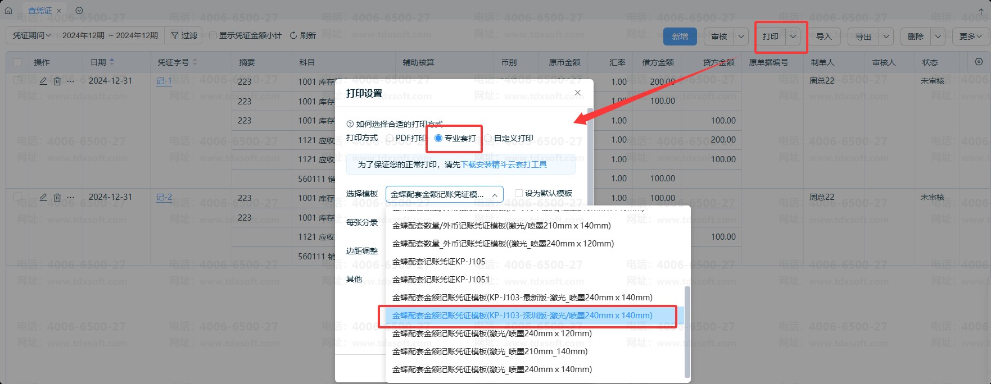This screenshot has width=991, height=384.
Task: Open column settings gear icon in table header
Action: point(979,62)
